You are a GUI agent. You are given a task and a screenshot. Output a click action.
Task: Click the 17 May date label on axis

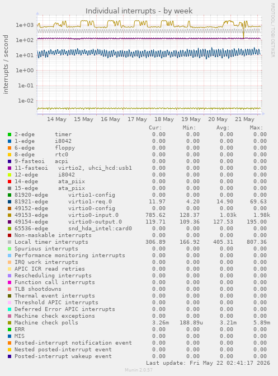tap(137, 119)
